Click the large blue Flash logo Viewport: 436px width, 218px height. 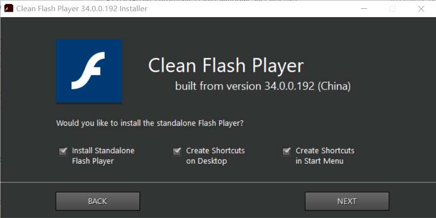89,71
